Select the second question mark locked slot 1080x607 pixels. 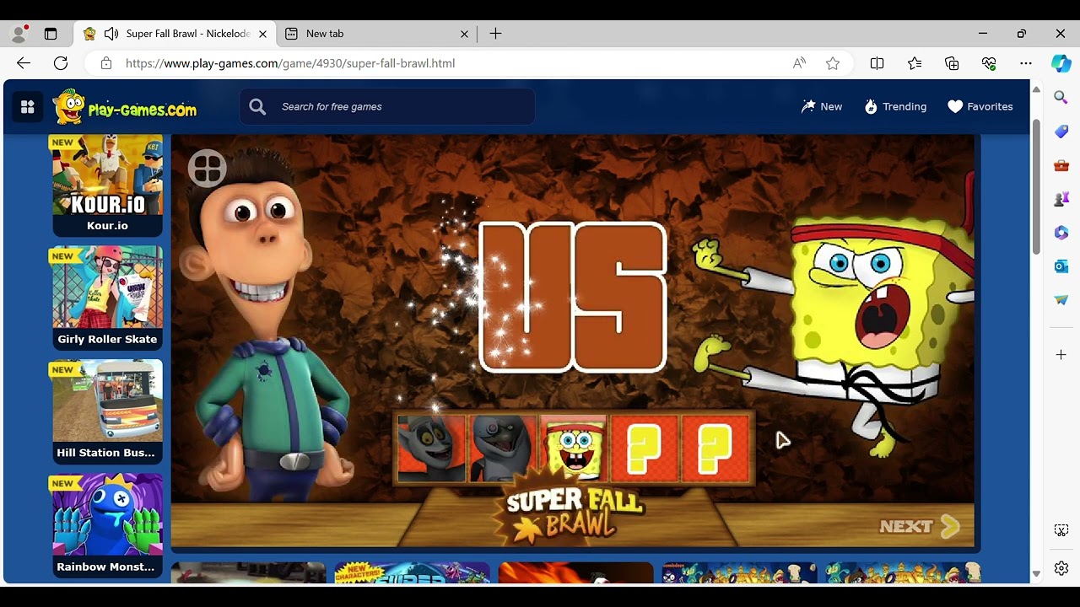pos(715,449)
